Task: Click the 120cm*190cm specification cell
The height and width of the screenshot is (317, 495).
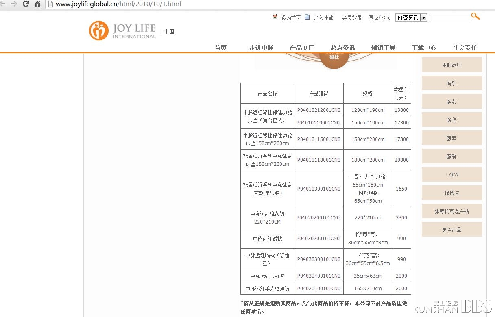Action: coord(368,110)
